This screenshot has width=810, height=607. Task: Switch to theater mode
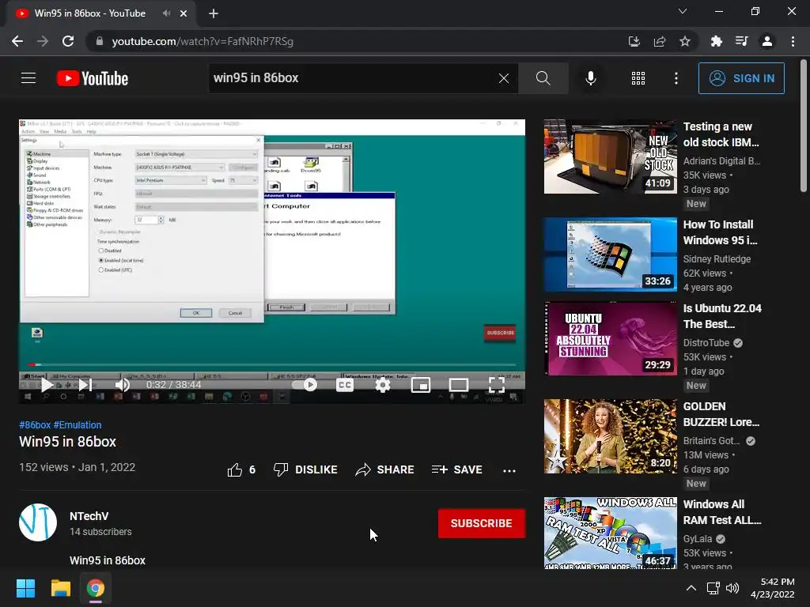459,385
